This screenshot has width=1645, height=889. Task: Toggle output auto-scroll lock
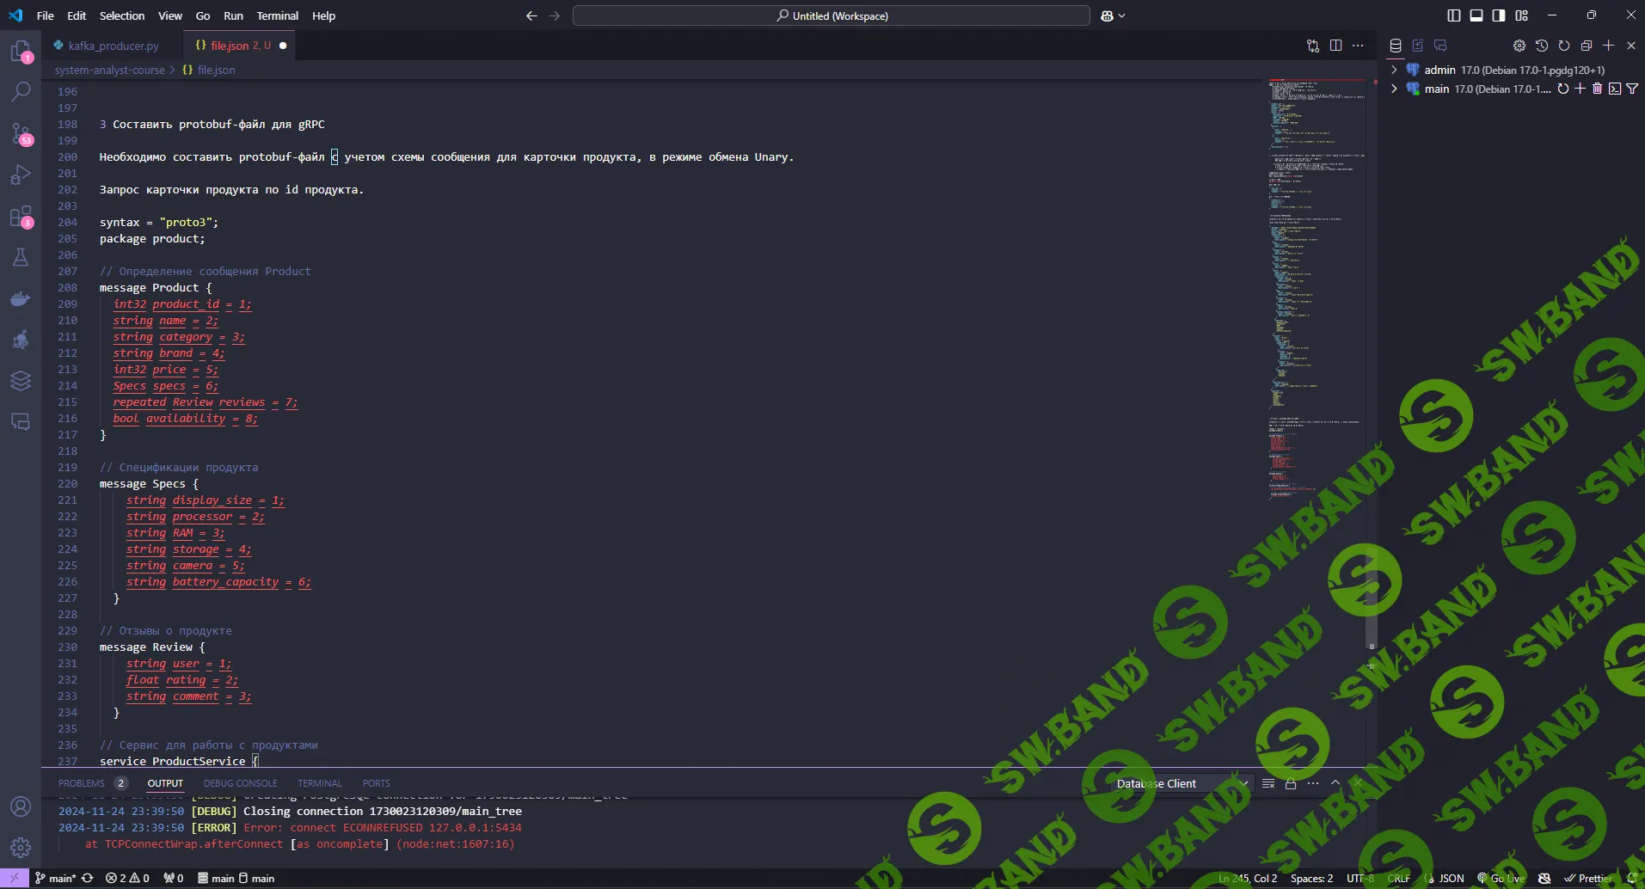pos(1291,783)
